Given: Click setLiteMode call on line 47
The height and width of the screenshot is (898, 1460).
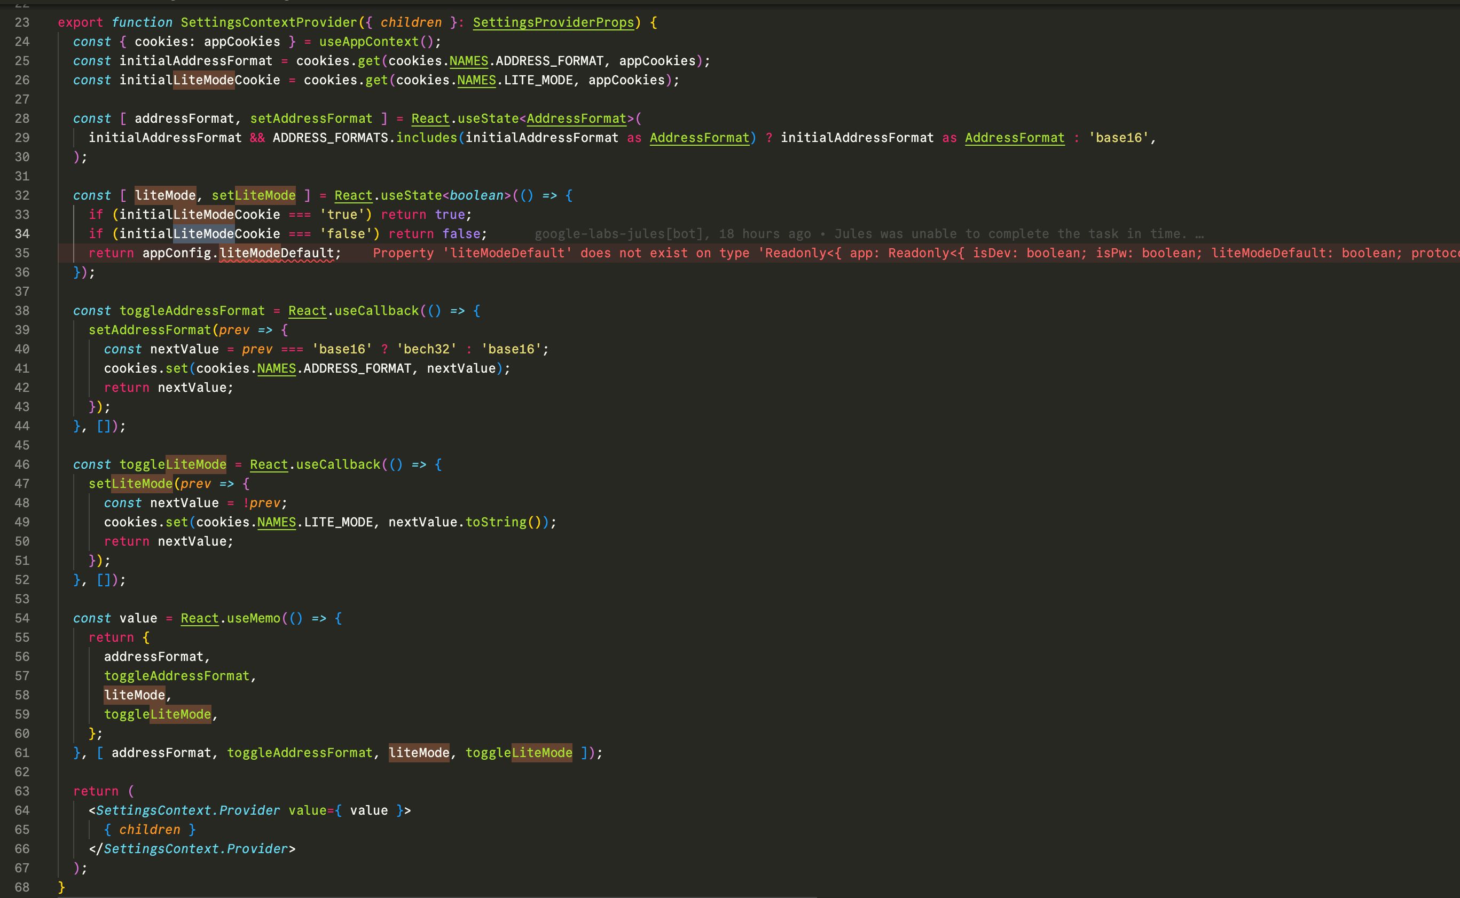Looking at the screenshot, I should tap(131, 484).
